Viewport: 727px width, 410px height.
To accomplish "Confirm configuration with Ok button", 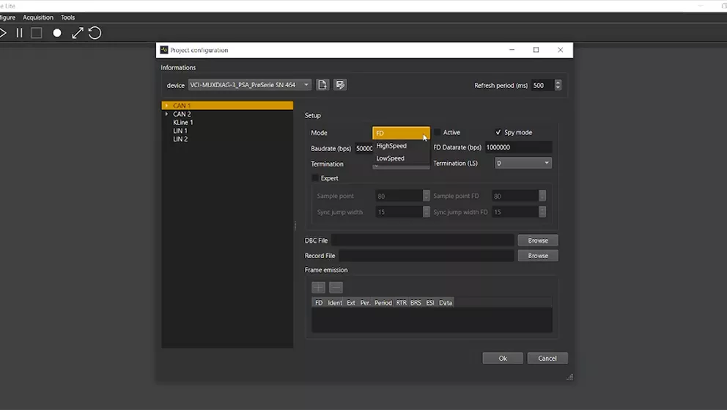I will click(503, 358).
